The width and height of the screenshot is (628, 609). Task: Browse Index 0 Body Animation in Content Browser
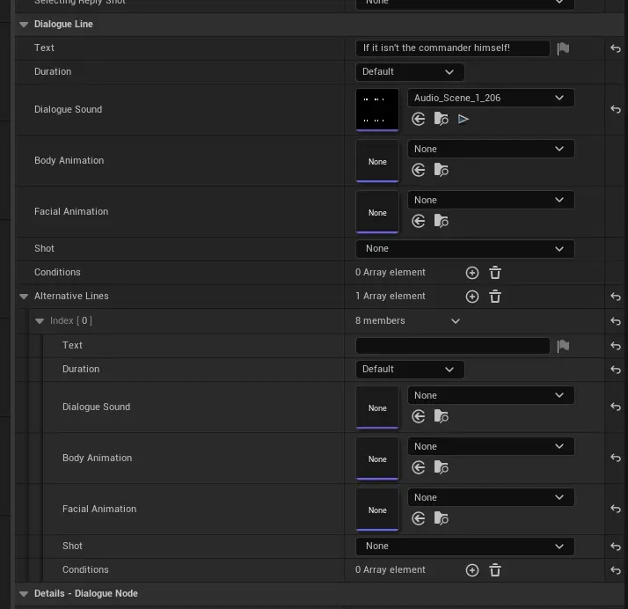[441, 467]
